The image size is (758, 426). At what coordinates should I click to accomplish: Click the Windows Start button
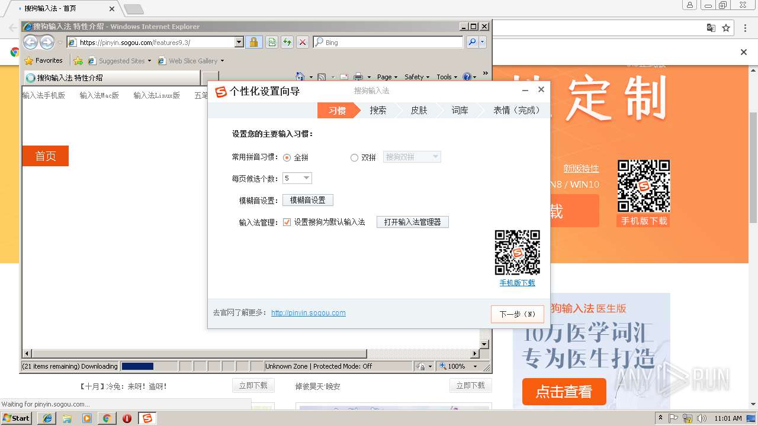pyautogui.click(x=16, y=418)
